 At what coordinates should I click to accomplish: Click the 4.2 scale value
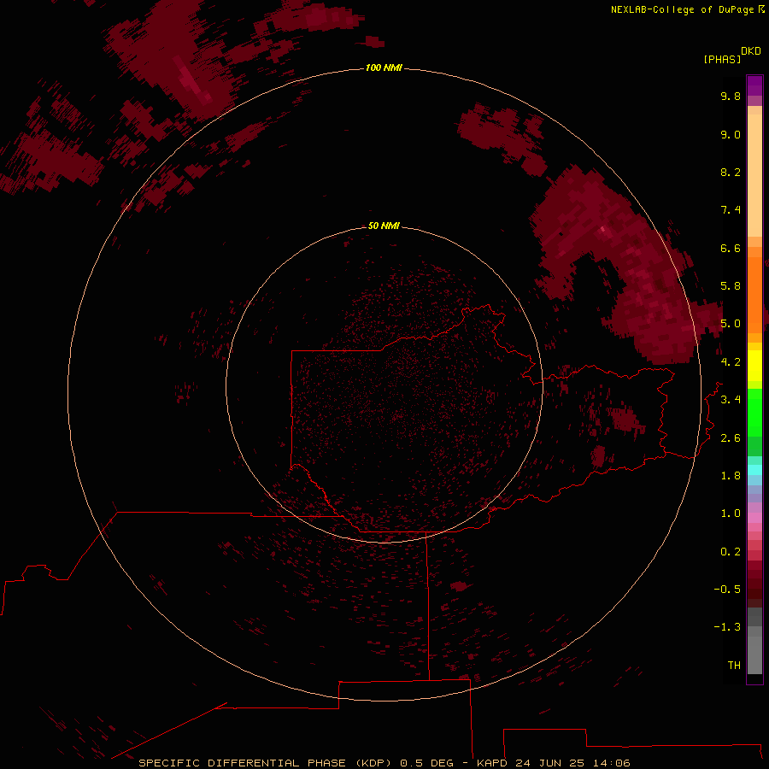pyautogui.click(x=731, y=362)
